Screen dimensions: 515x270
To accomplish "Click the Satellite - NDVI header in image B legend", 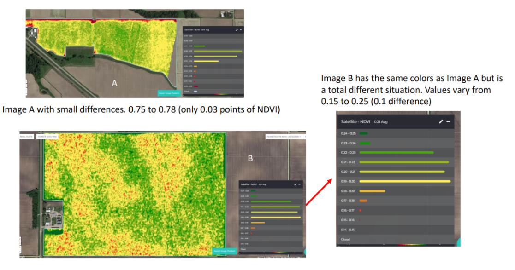I will tap(249, 184).
